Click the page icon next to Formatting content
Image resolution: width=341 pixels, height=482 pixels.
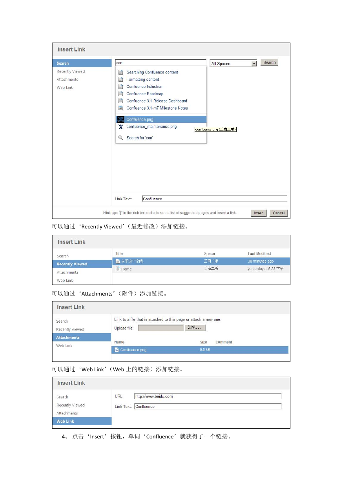pos(121,79)
